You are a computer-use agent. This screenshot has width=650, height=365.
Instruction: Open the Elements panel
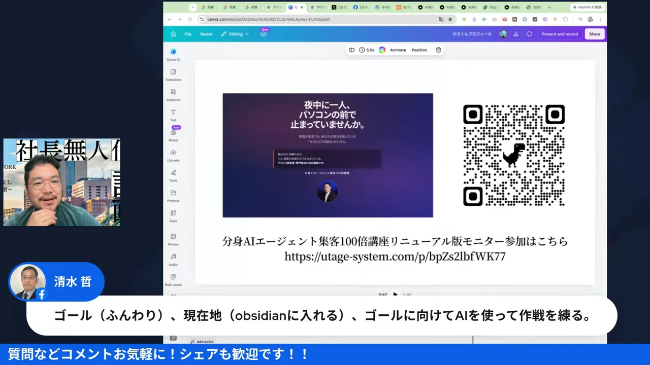tap(173, 95)
